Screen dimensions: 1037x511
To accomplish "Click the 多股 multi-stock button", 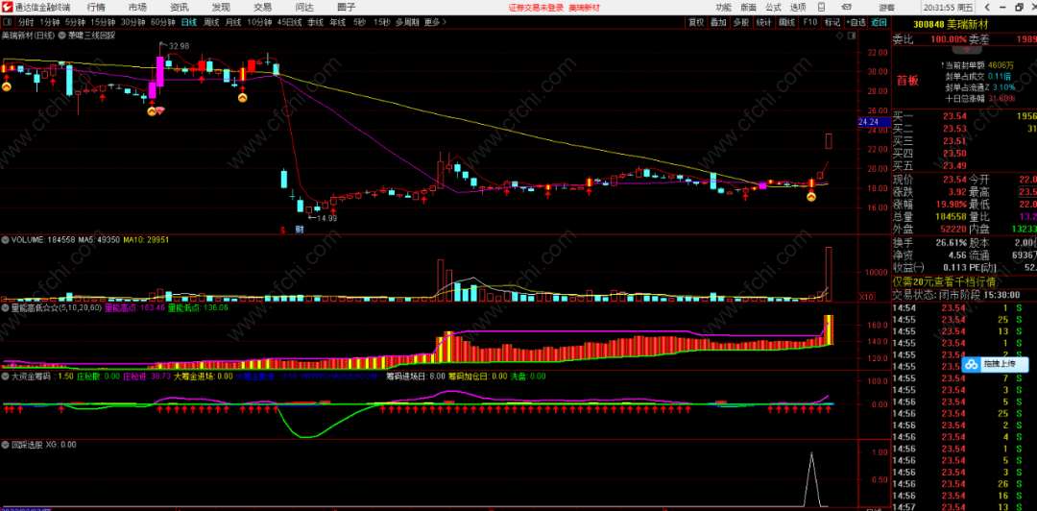I will click(740, 22).
